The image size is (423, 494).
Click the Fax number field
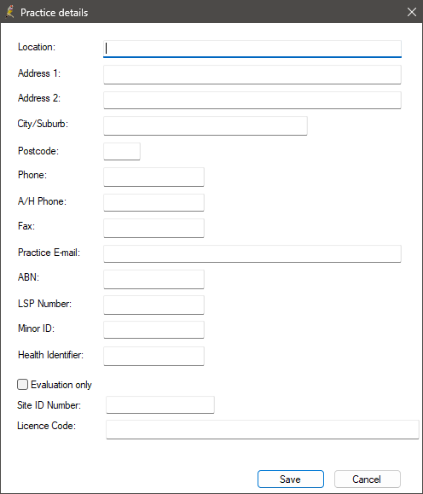(154, 228)
